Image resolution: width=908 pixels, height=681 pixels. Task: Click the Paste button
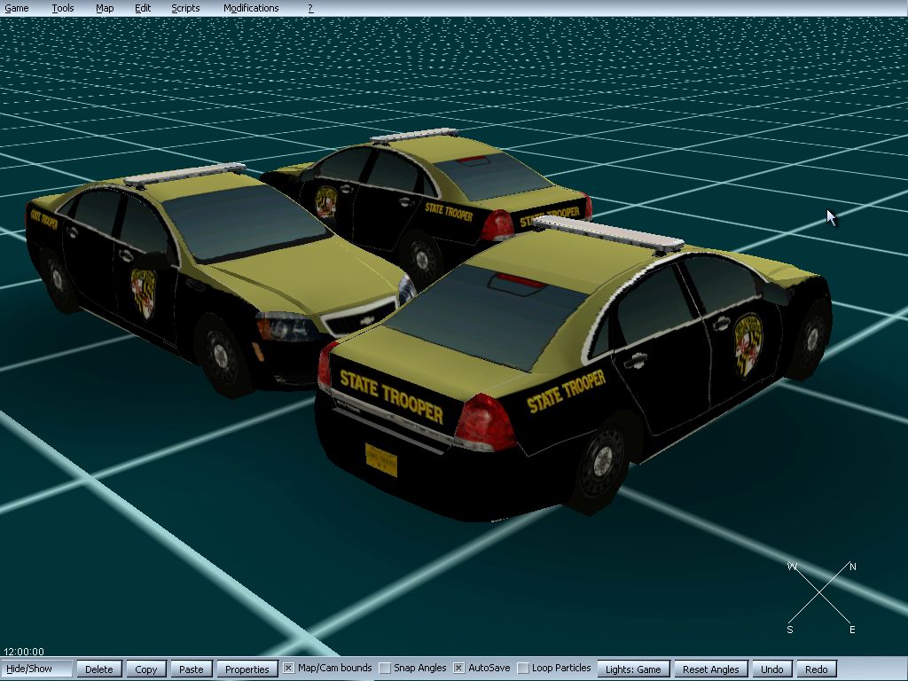pyautogui.click(x=192, y=669)
